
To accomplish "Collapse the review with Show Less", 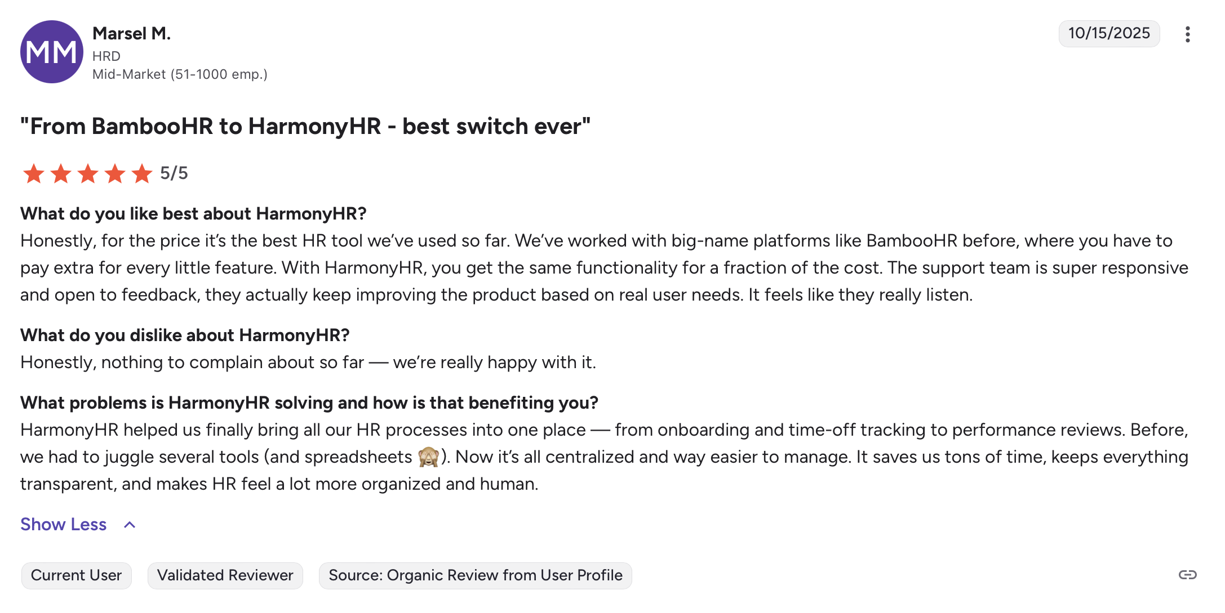I will pos(63,525).
